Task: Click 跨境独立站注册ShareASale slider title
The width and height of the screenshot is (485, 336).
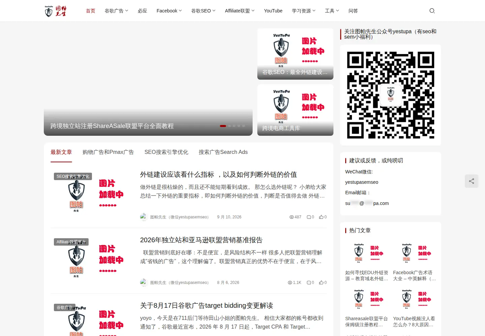Action: click(x=112, y=126)
